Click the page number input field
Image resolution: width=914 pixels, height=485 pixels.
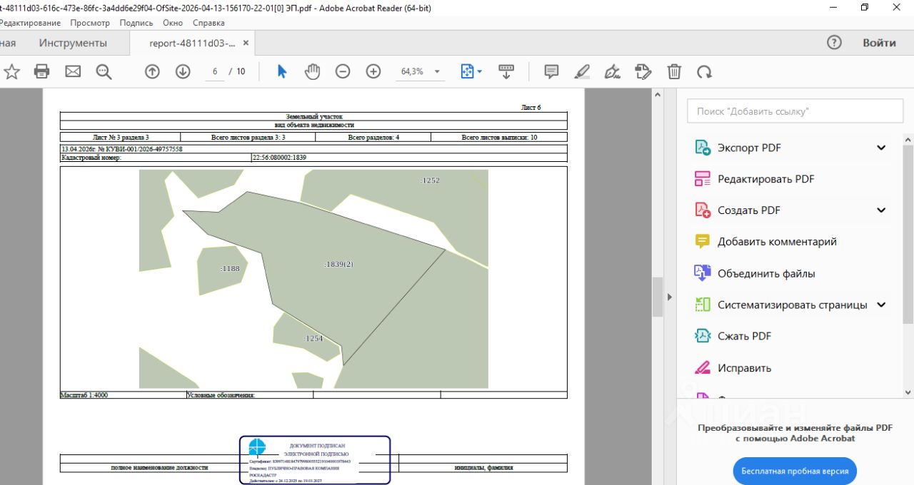(214, 71)
